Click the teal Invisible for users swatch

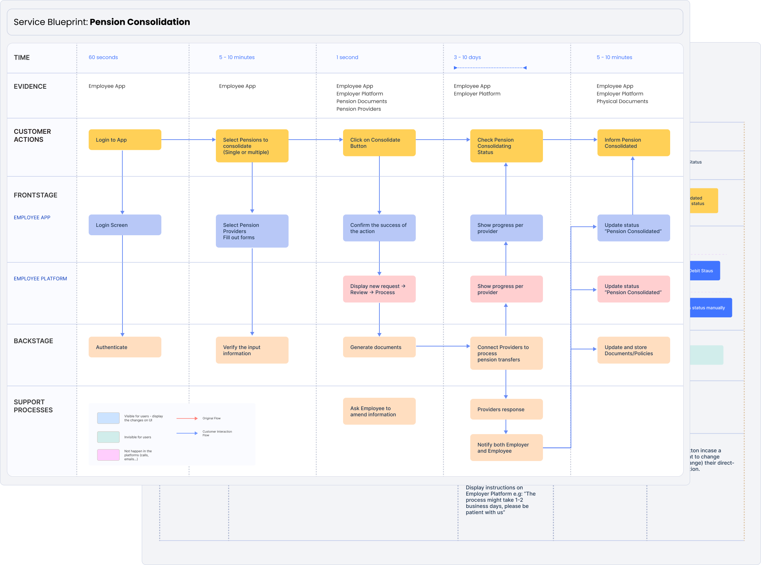[x=108, y=437]
